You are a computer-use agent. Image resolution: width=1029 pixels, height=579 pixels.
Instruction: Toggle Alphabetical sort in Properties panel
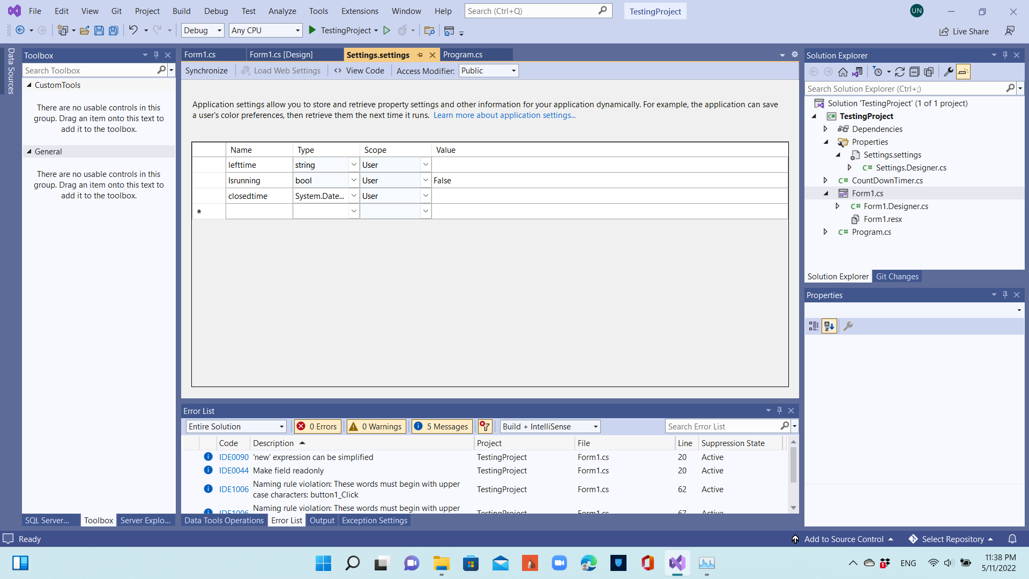pos(829,326)
